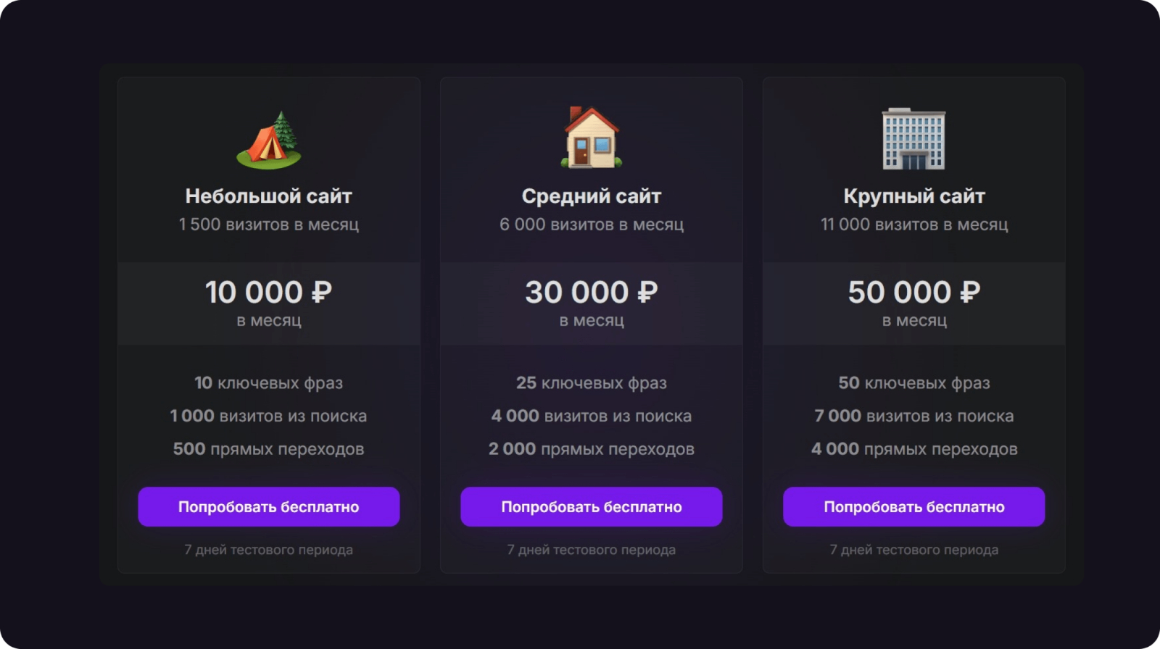Click 4 000 визитов из поиска line
This screenshot has width=1160, height=649.
592,416
